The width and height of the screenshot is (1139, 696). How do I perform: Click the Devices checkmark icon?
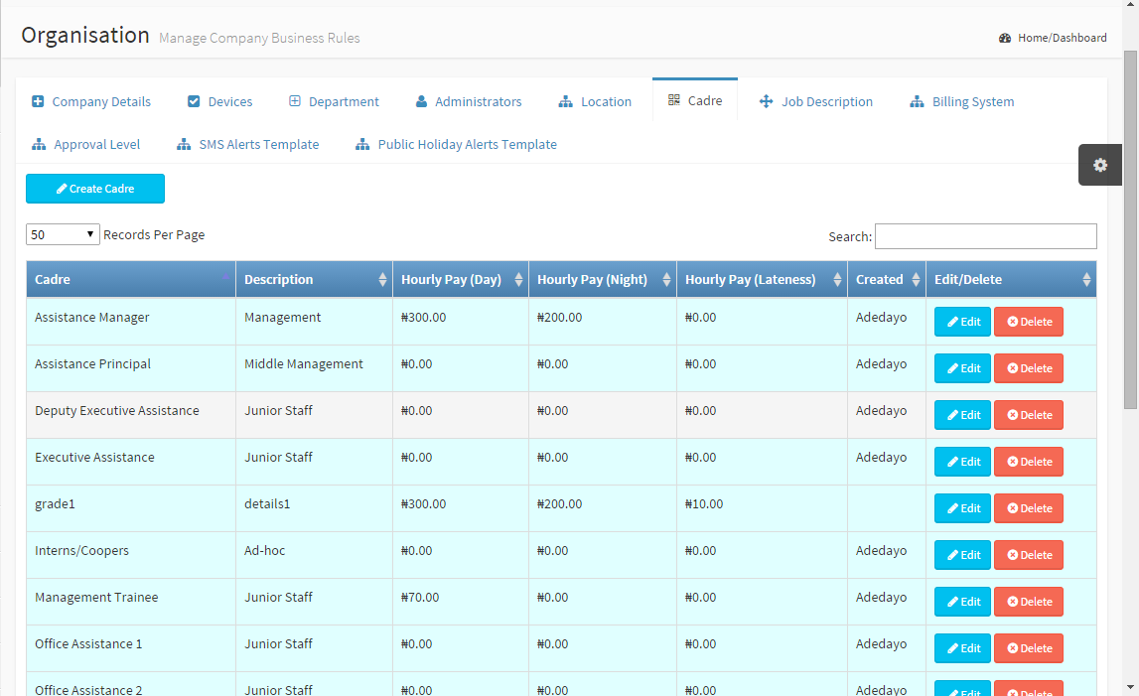click(x=194, y=101)
